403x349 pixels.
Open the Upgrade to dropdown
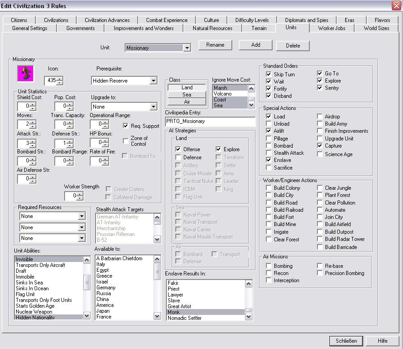[x=153, y=107]
